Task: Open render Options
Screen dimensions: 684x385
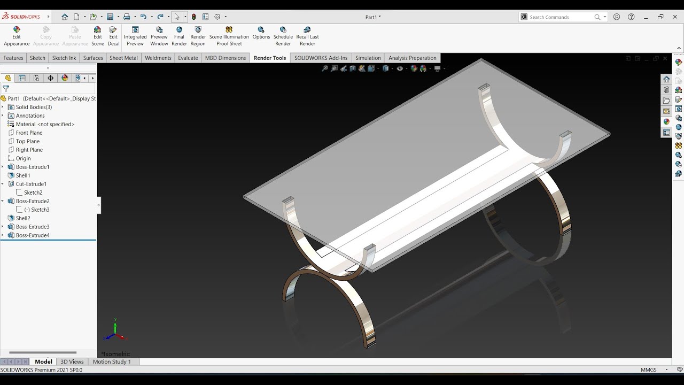Action: pos(261,33)
